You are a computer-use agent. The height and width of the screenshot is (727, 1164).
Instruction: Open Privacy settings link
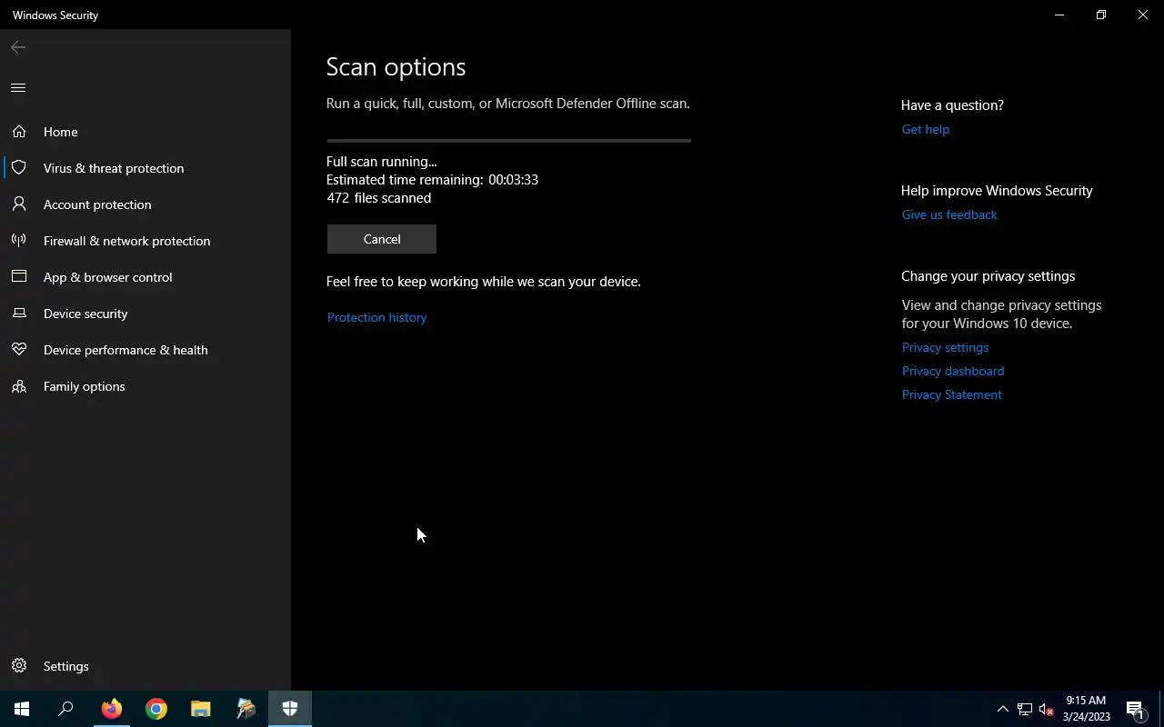945,347
